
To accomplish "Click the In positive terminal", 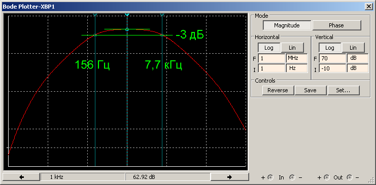I will tap(270, 177).
